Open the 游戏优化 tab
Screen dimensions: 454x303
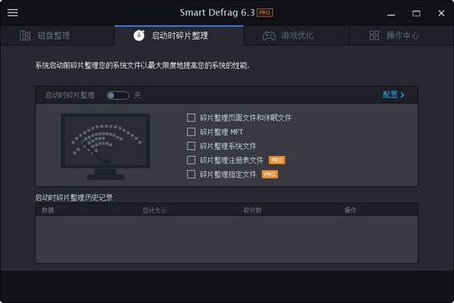[296, 36]
